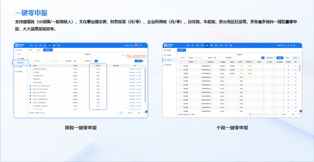This screenshot has width=314, height=162.
Task: Open the page-size dropdown in 个税 pagination
Action: (284, 114)
